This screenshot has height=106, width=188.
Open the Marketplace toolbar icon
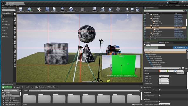click(54, 9)
